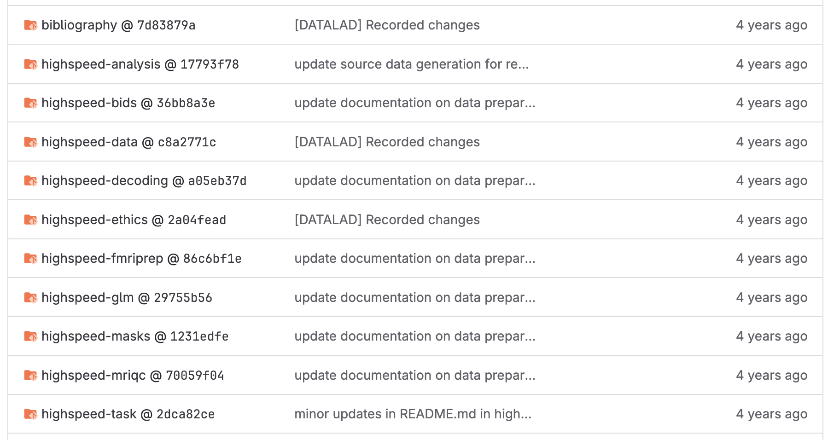828x440 pixels.
Task: Open 'update source data generation' commit message
Action: coord(411,64)
